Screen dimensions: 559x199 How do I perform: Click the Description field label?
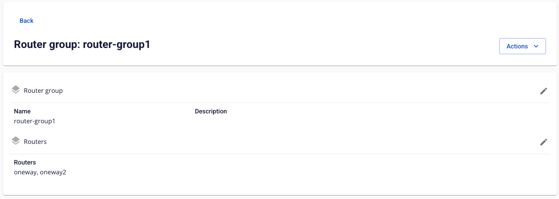211,111
